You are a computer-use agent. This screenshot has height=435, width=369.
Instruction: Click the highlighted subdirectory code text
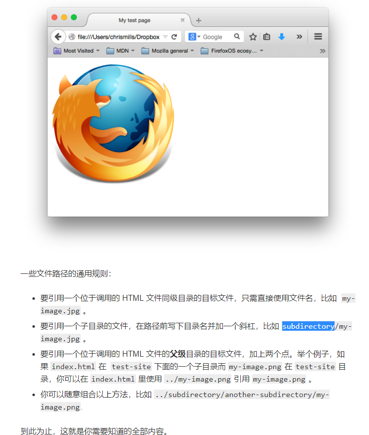308,326
